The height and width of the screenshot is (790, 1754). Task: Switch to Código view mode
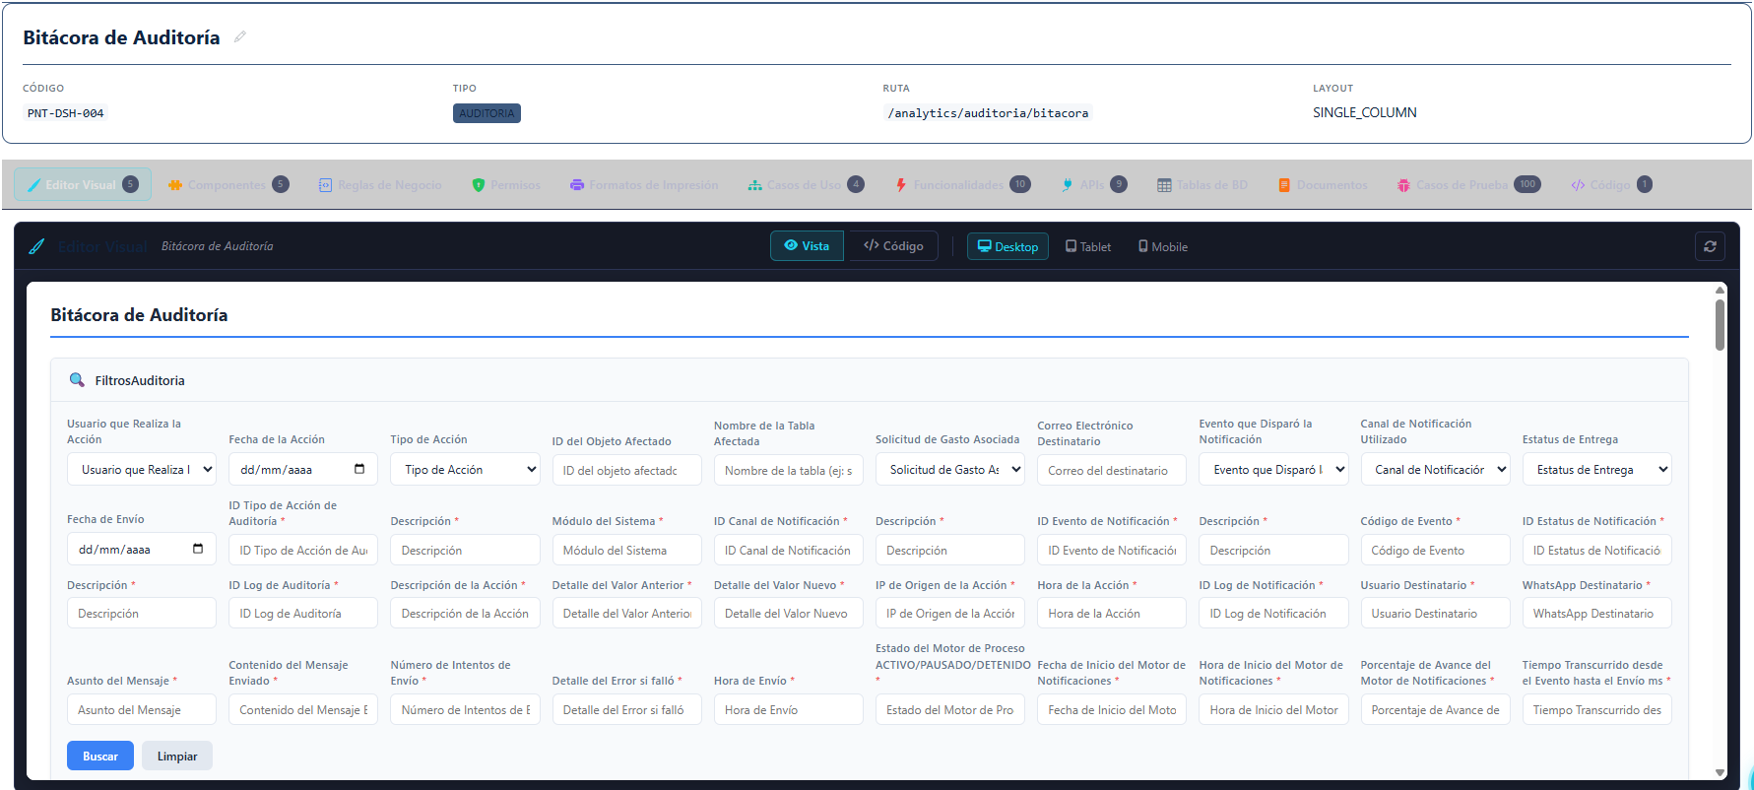tap(892, 246)
